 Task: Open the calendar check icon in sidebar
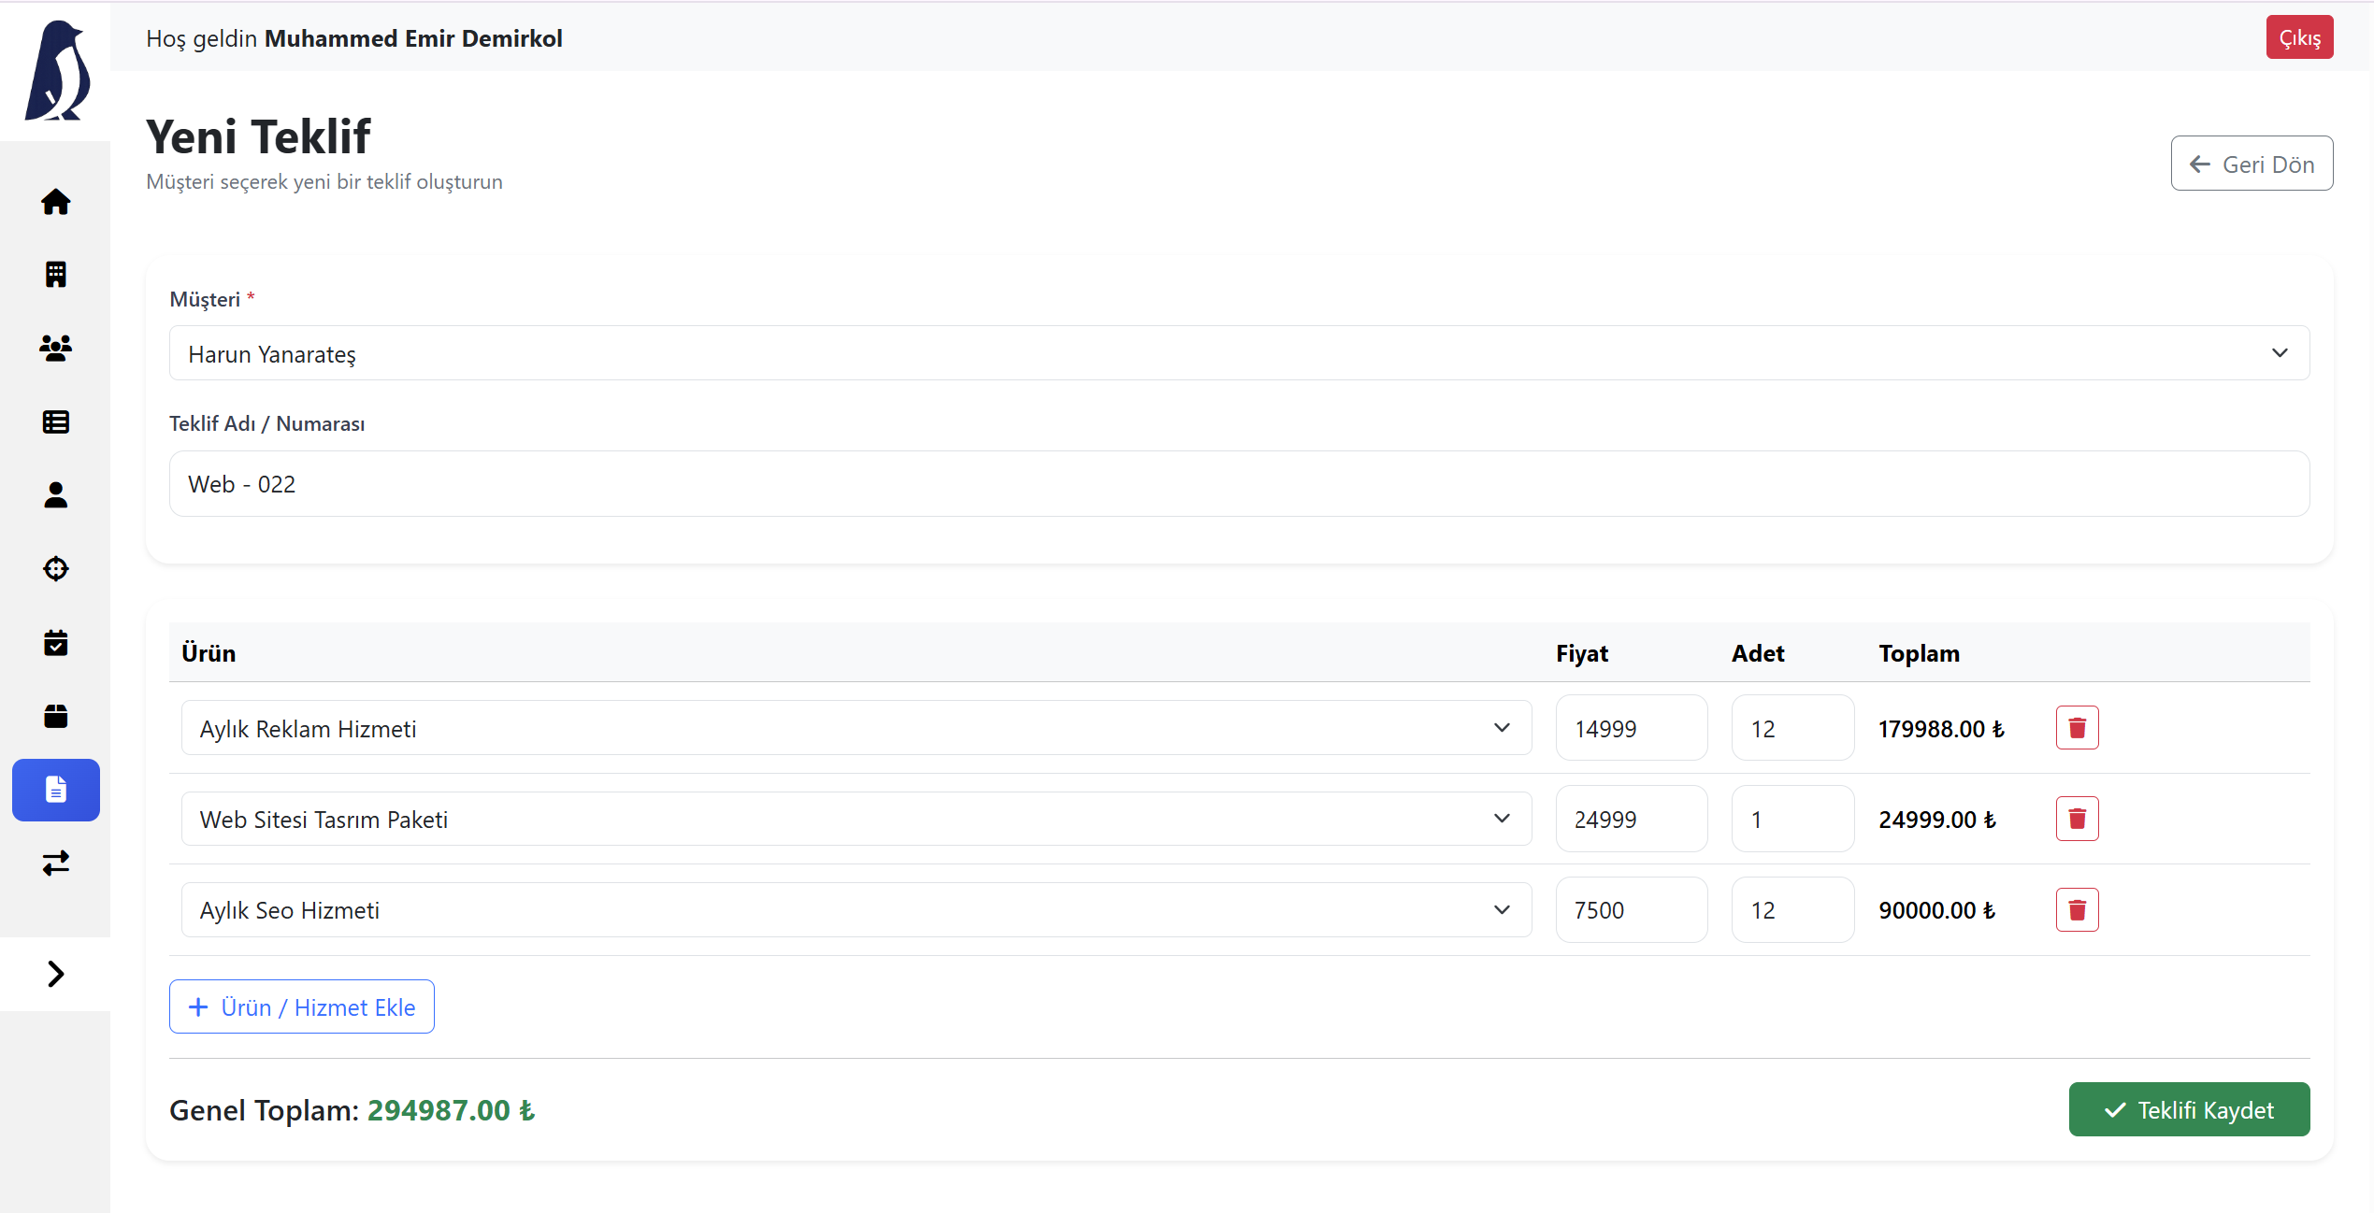55,643
